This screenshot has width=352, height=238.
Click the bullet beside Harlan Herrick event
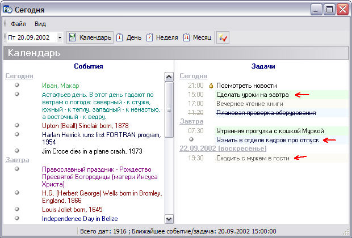17,134
